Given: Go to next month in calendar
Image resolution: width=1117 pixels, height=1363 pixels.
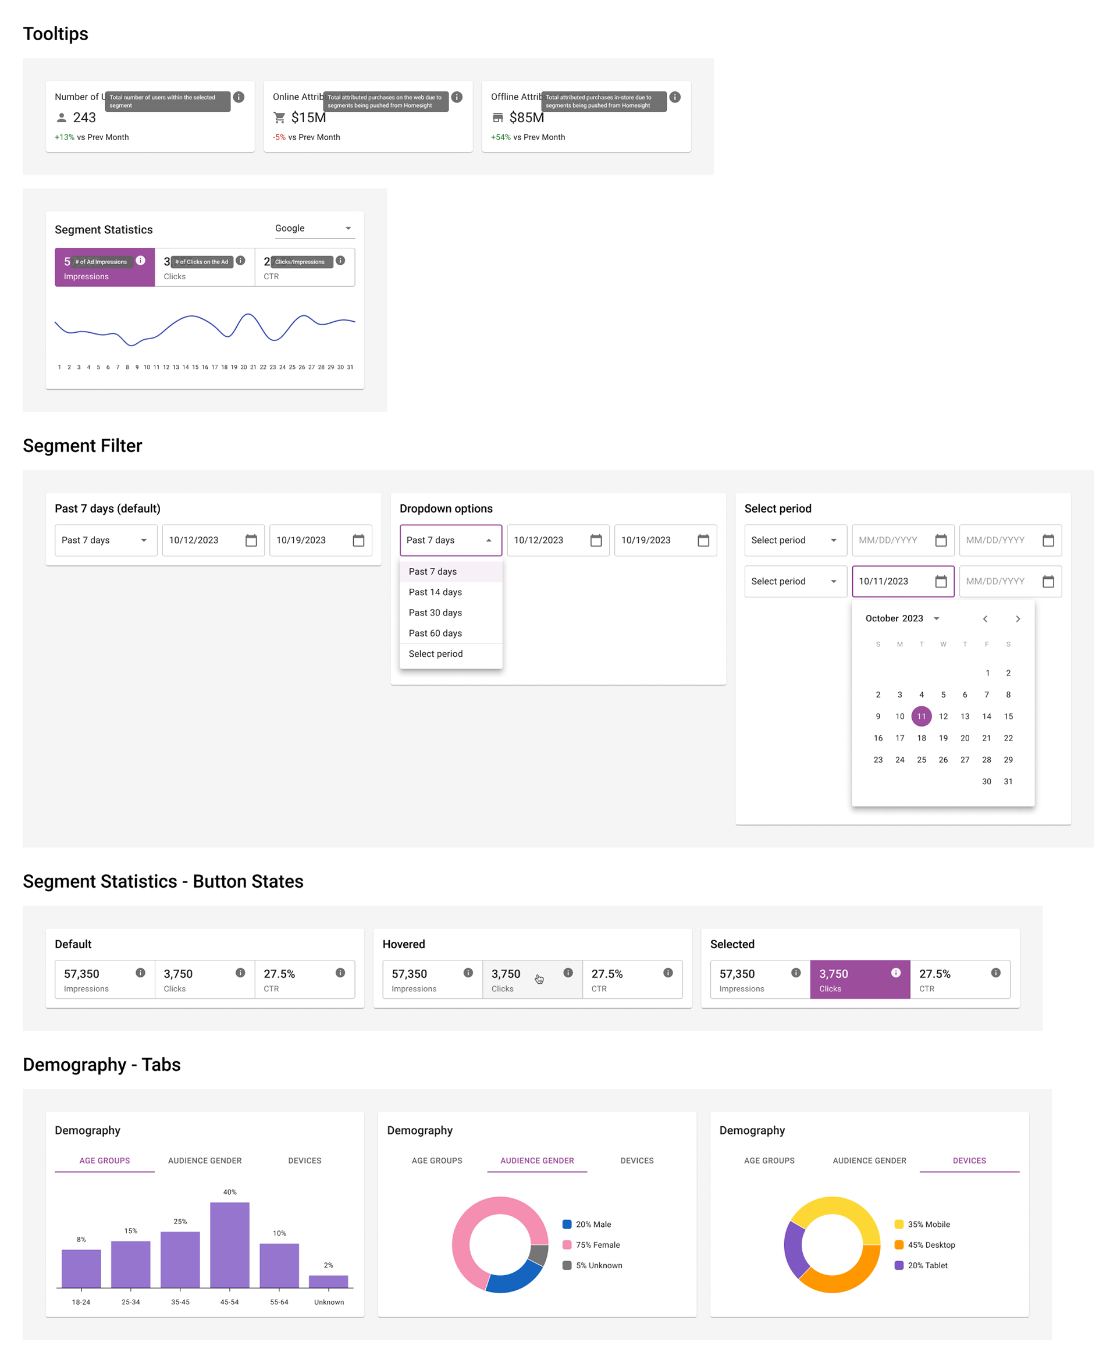Looking at the screenshot, I should [x=1018, y=619].
